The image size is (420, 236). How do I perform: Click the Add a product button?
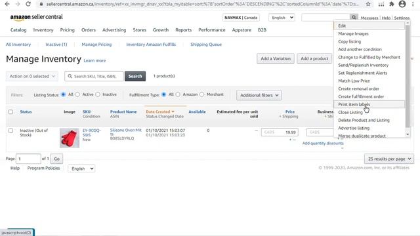tap(314, 58)
